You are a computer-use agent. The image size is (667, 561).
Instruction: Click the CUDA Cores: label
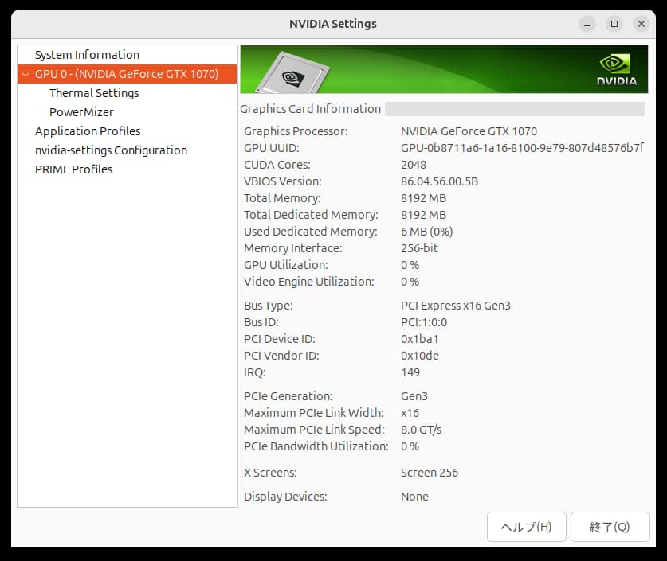point(277,165)
